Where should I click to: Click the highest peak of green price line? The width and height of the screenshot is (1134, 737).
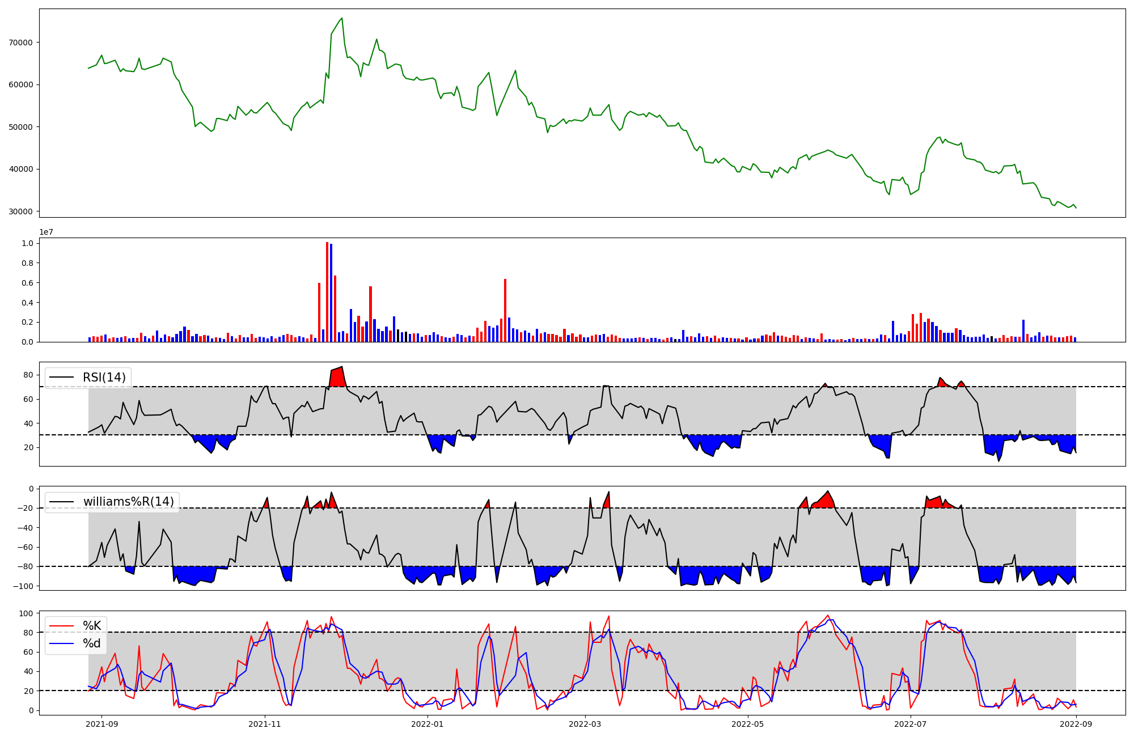click(342, 18)
